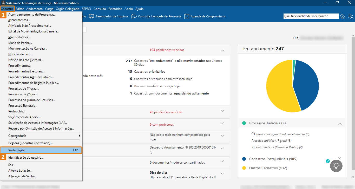Click the home icon beside search box
355x189 pixels.
(343, 16)
